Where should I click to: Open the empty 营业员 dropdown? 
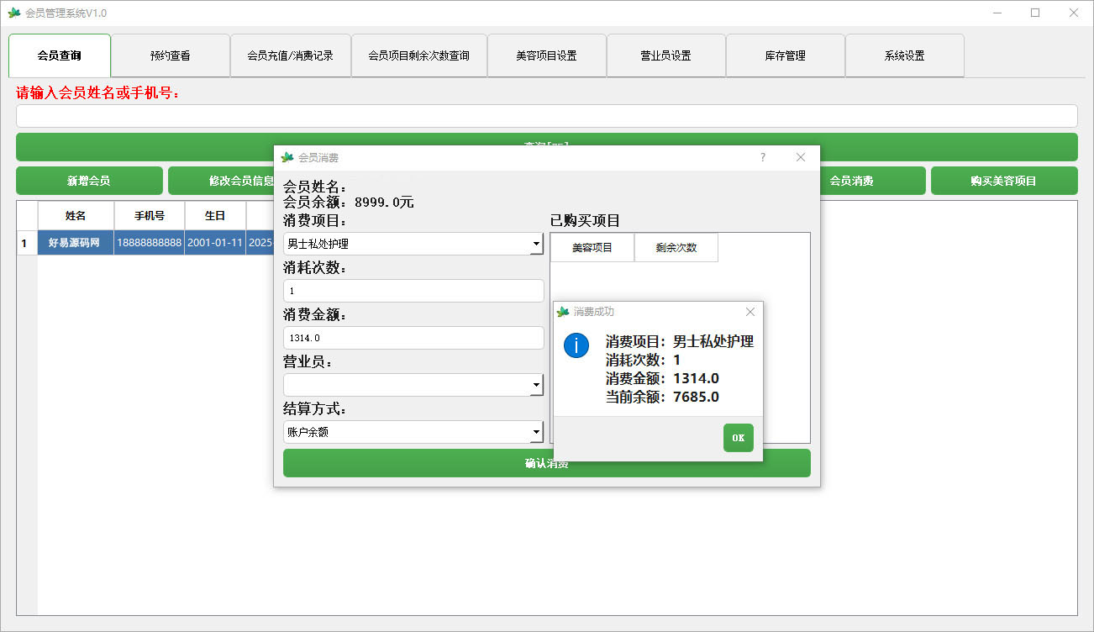coord(535,384)
